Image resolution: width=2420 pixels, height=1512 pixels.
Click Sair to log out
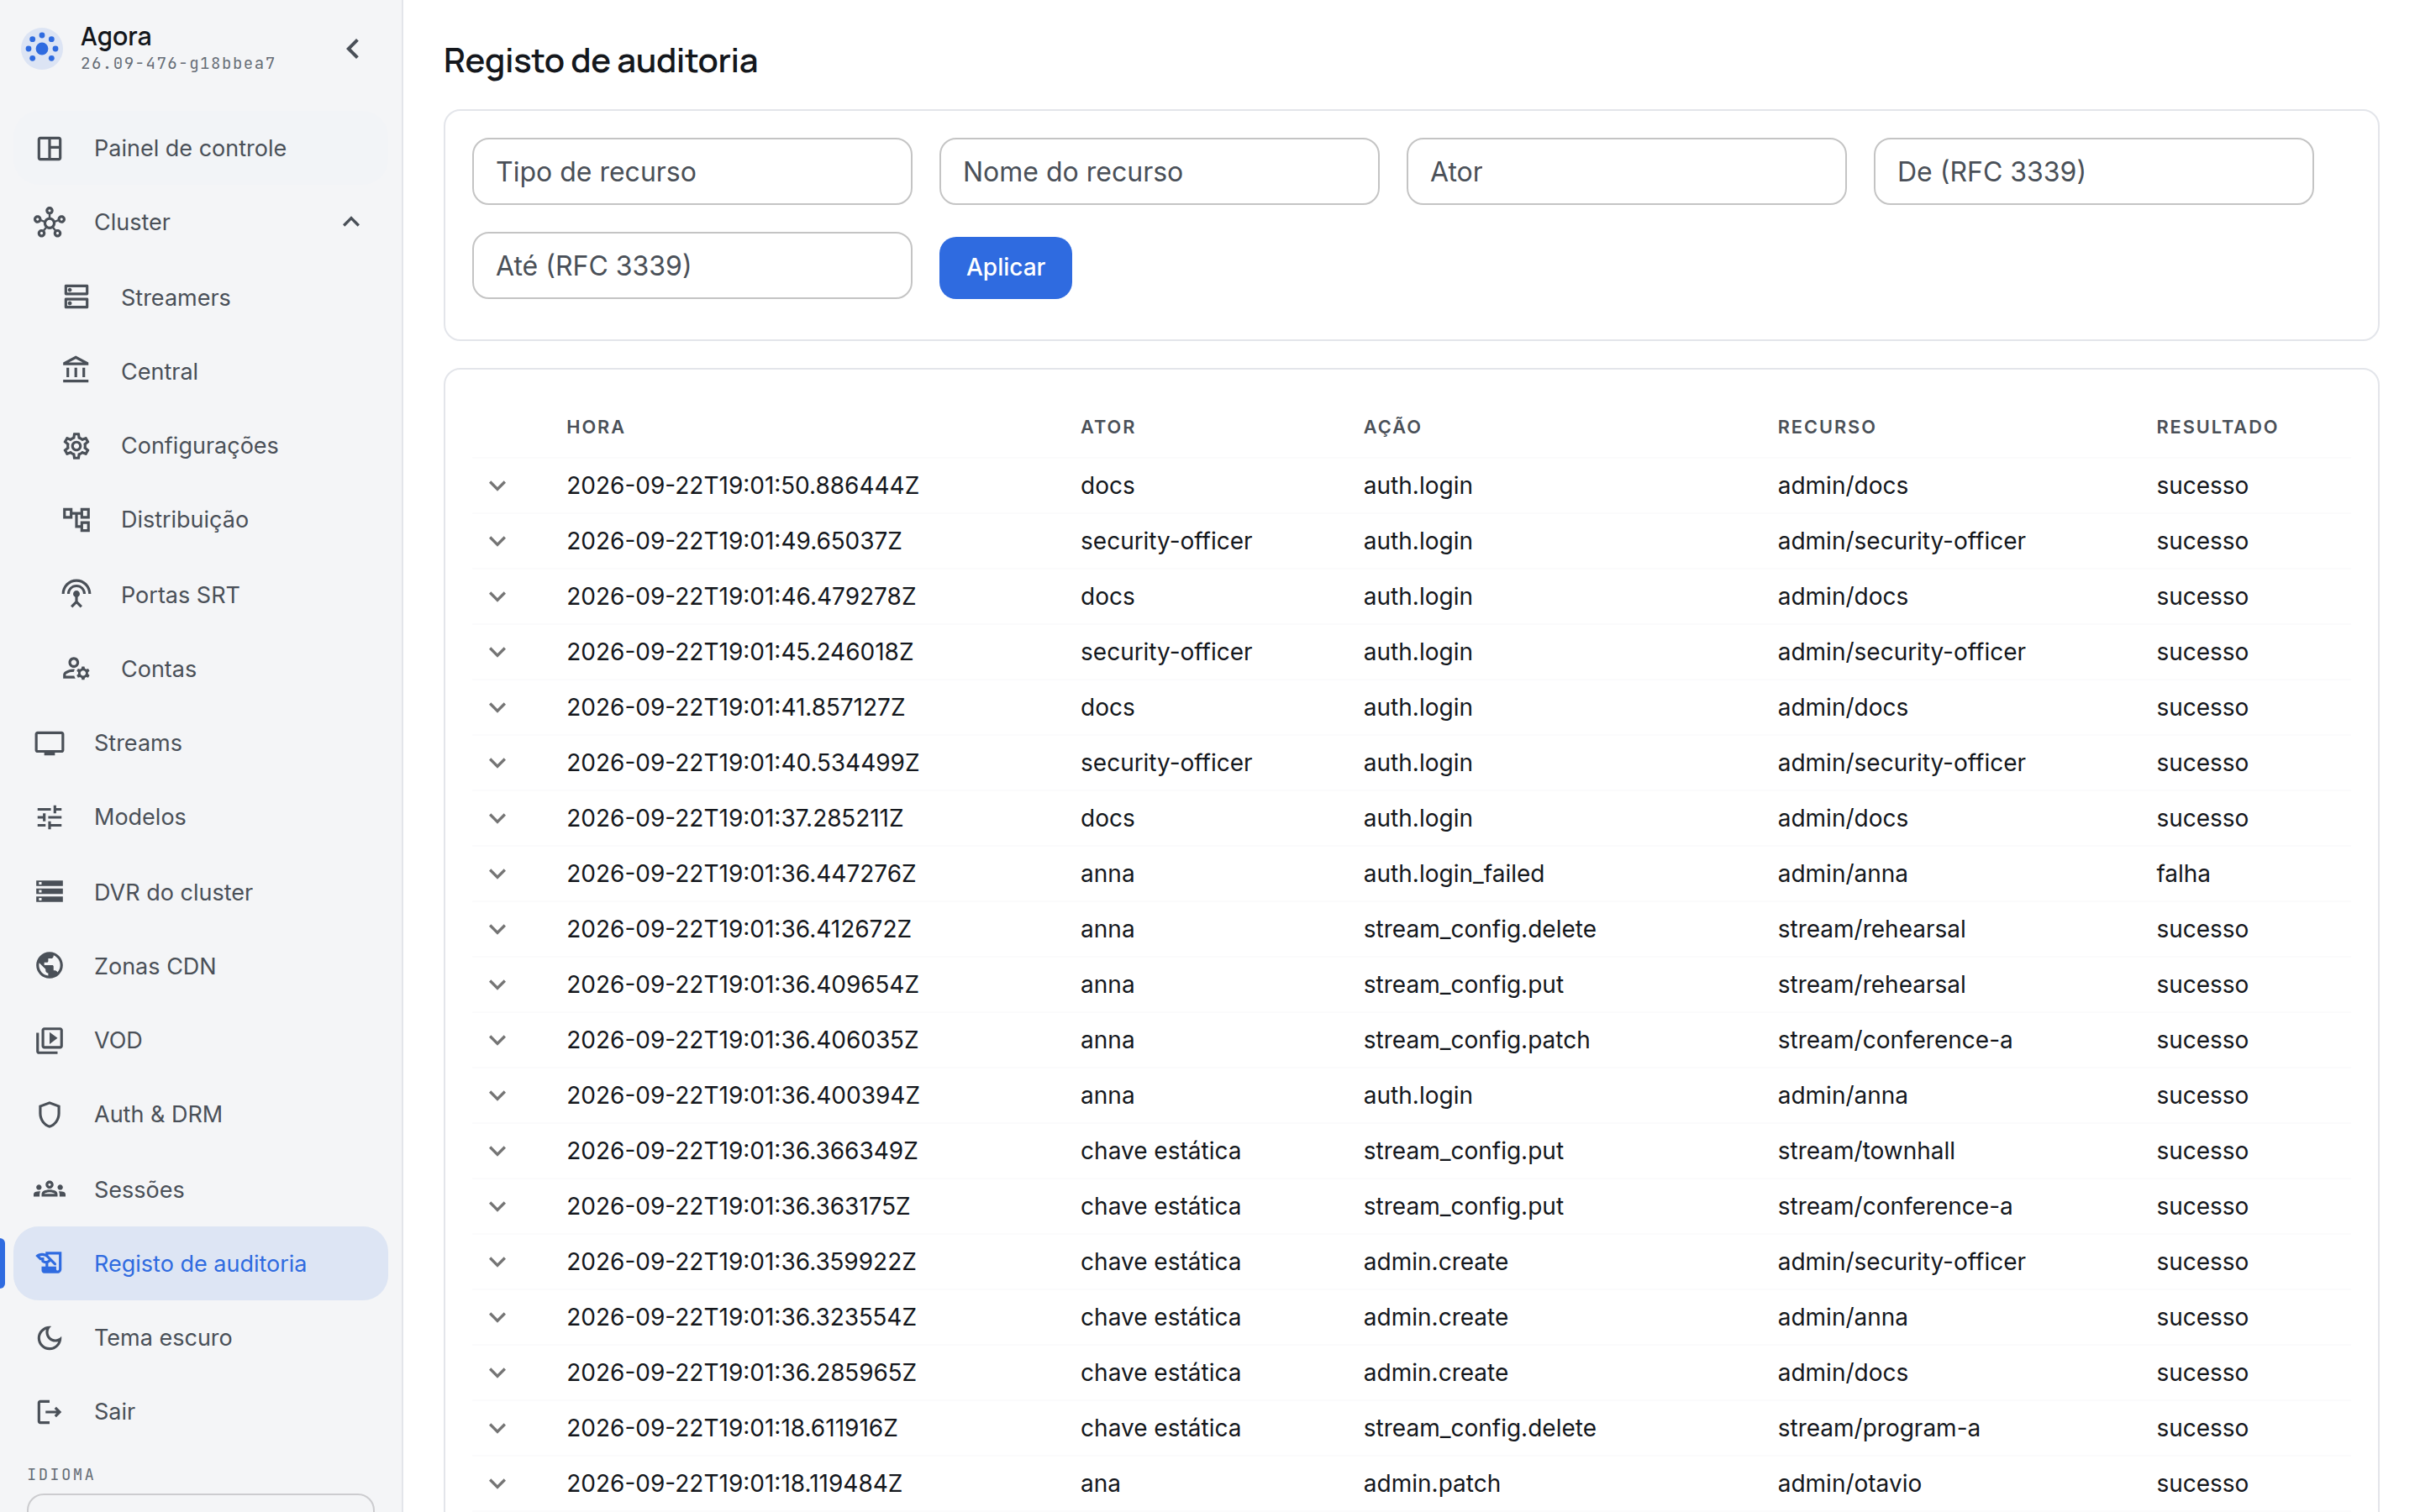200,1411
